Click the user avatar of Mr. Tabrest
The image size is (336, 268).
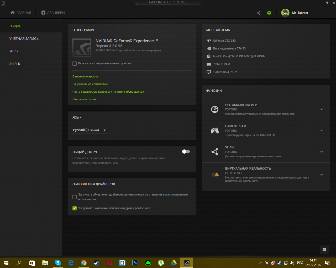[x=285, y=13]
